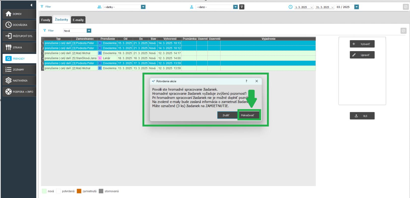Switch to the E-maily tab
This screenshot has height=198, width=410.
78,20
